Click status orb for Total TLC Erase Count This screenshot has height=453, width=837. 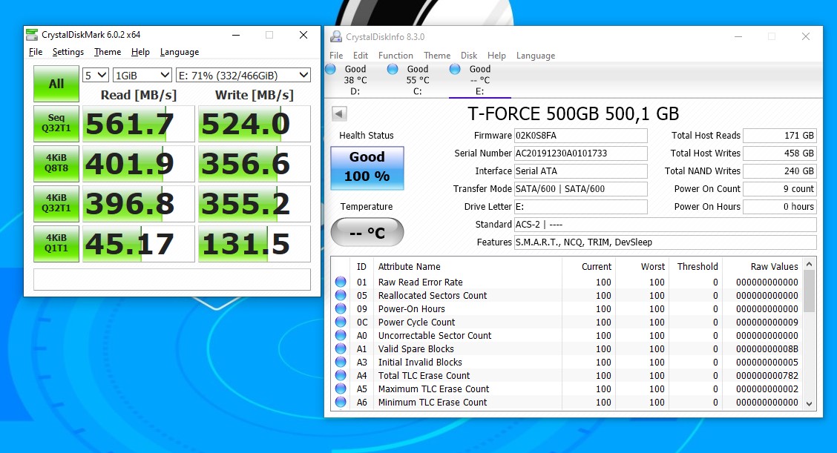click(x=341, y=375)
